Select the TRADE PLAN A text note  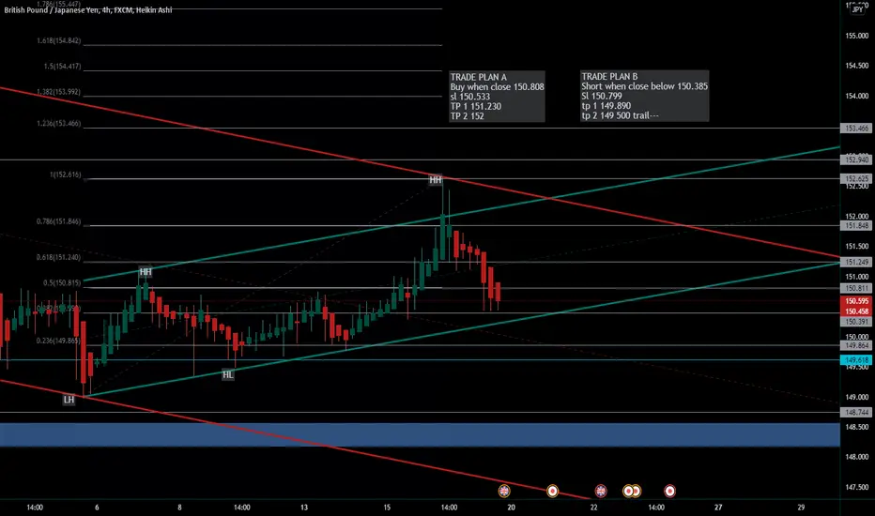click(x=497, y=97)
